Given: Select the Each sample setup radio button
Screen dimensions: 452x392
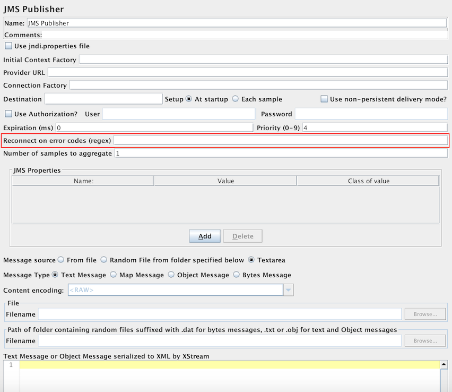Looking at the screenshot, I should point(236,99).
